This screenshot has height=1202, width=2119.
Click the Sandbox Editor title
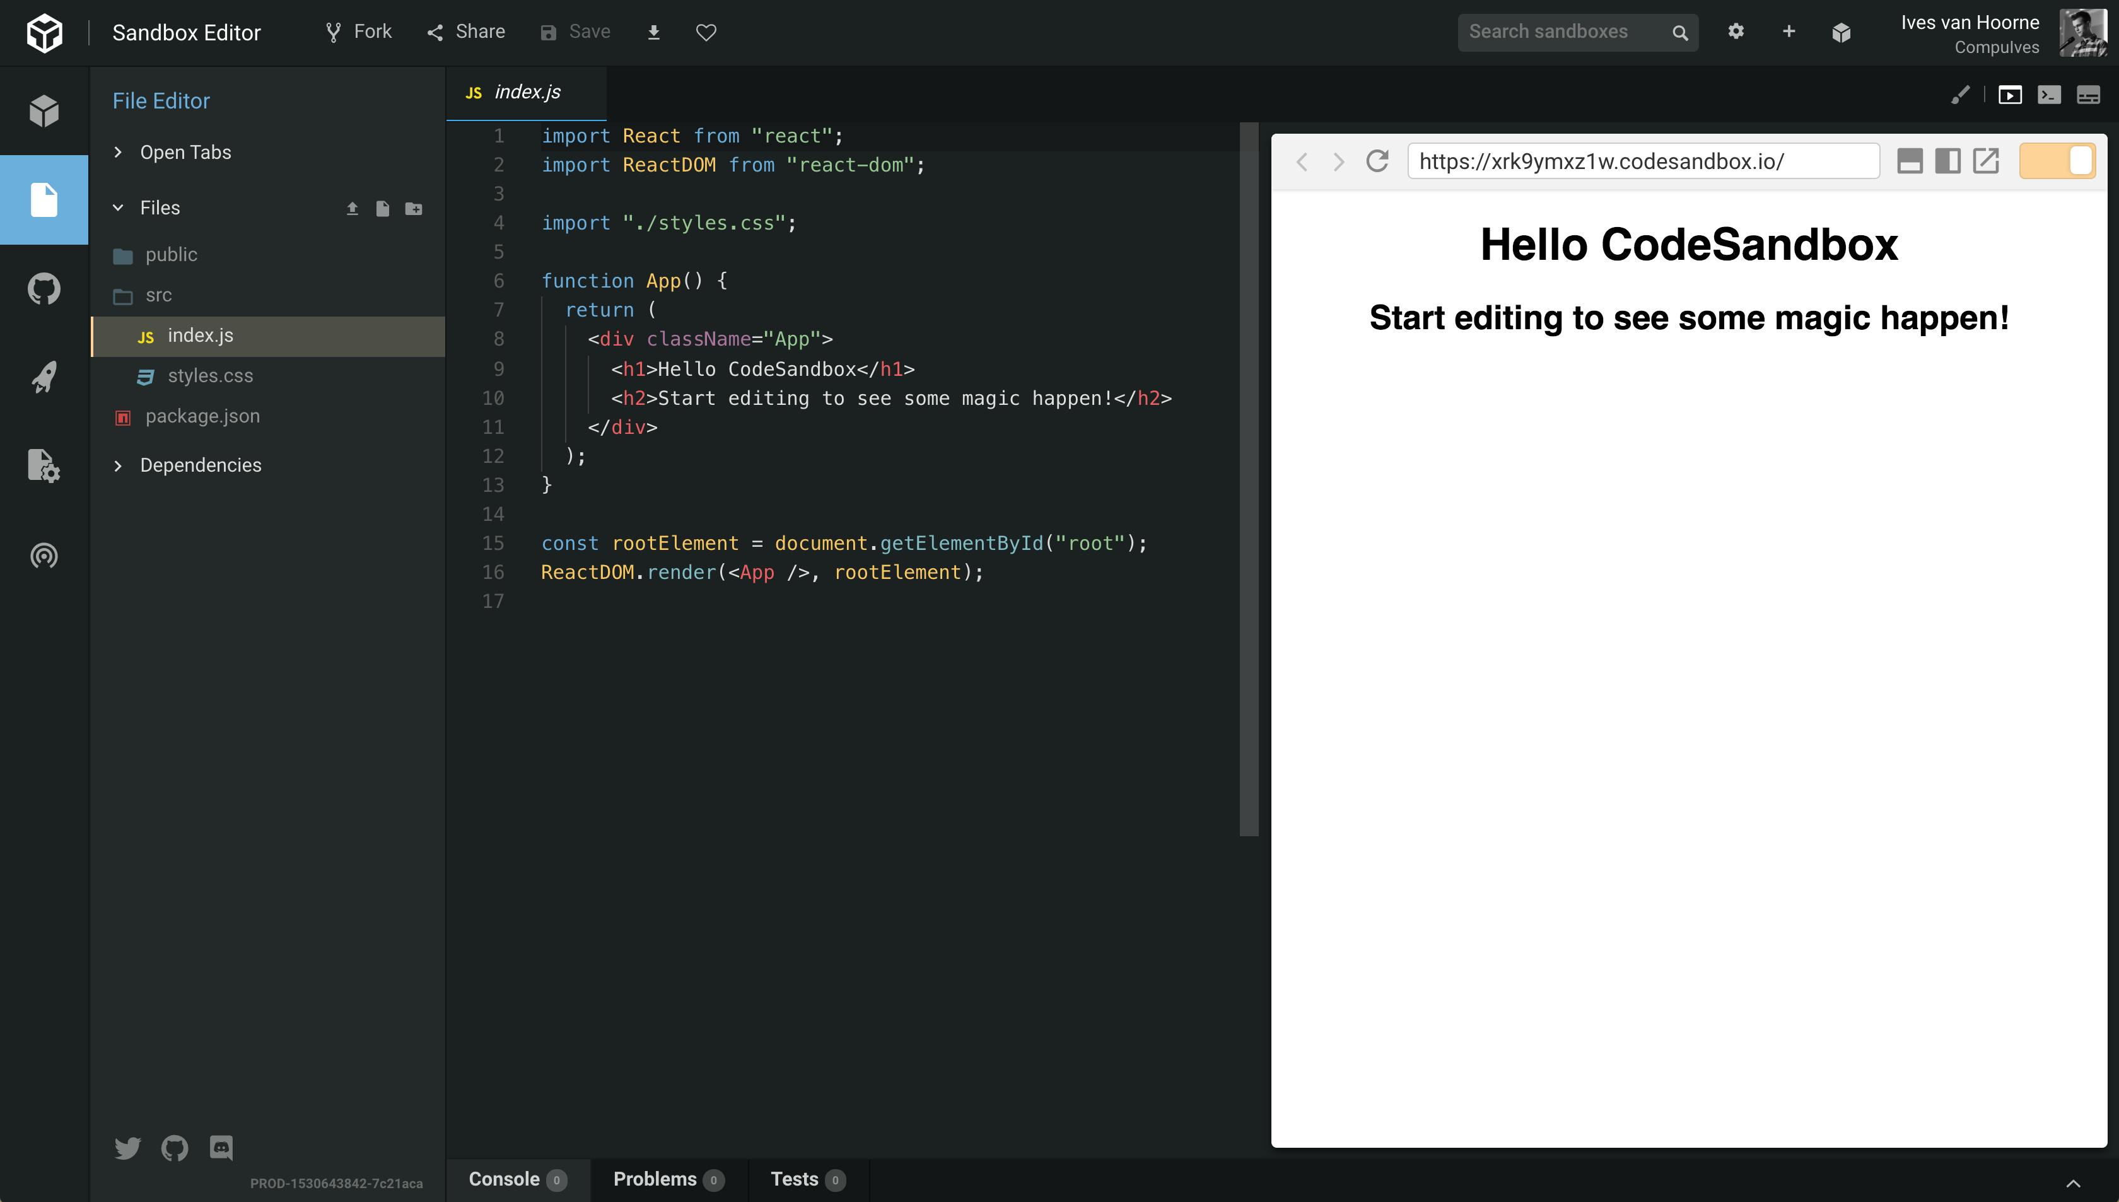[187, 33]
